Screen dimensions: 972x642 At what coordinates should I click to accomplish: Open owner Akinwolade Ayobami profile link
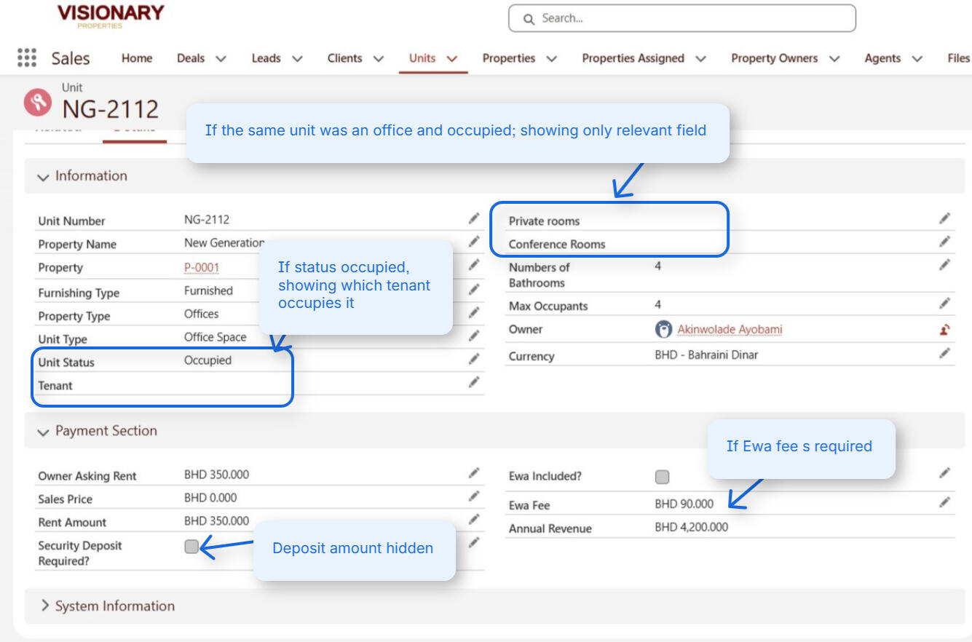coord(730,330)
